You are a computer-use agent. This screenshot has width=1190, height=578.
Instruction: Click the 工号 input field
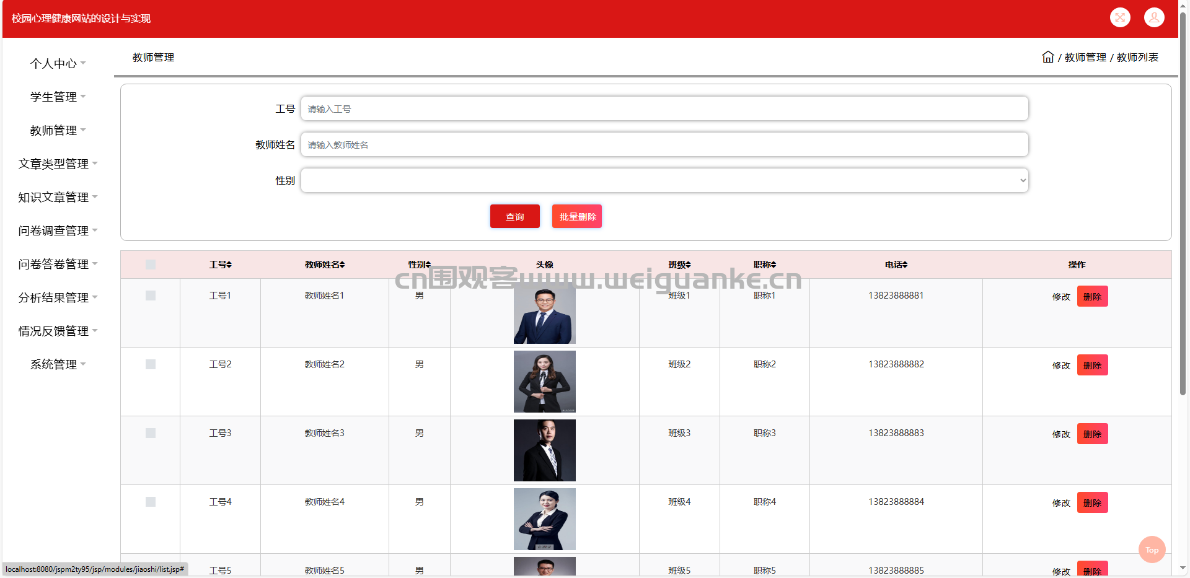click(664, 108)
